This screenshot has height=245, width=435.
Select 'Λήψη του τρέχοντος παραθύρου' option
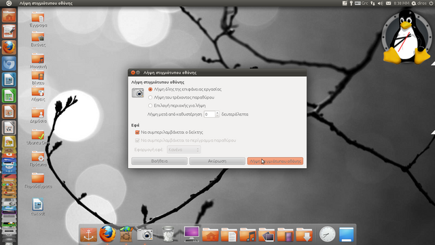pos(150,97)
